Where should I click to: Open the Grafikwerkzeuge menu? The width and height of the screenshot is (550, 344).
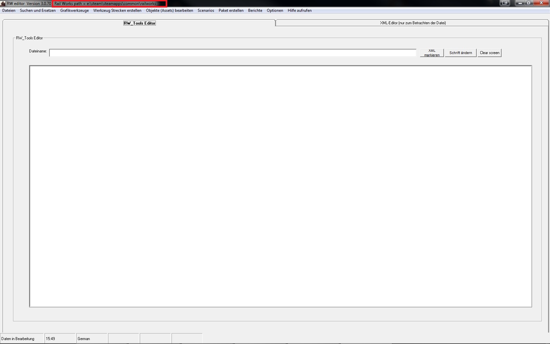click(x=74, y=10)
